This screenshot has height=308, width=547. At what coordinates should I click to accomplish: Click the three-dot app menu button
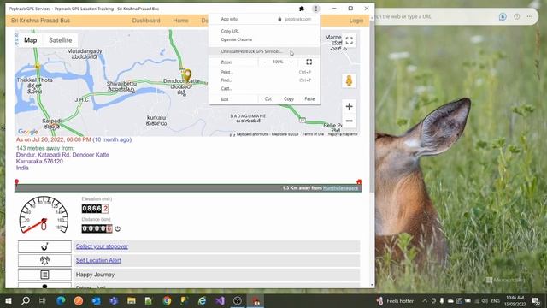(x=315, y=9)
